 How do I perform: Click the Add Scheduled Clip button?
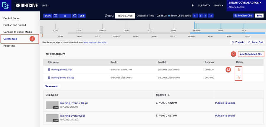tap(251, 54)
